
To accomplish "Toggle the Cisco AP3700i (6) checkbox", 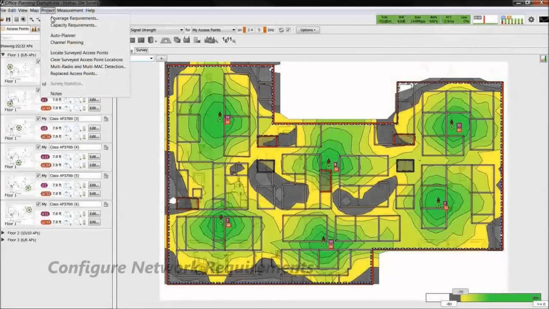I will (38, 204).
